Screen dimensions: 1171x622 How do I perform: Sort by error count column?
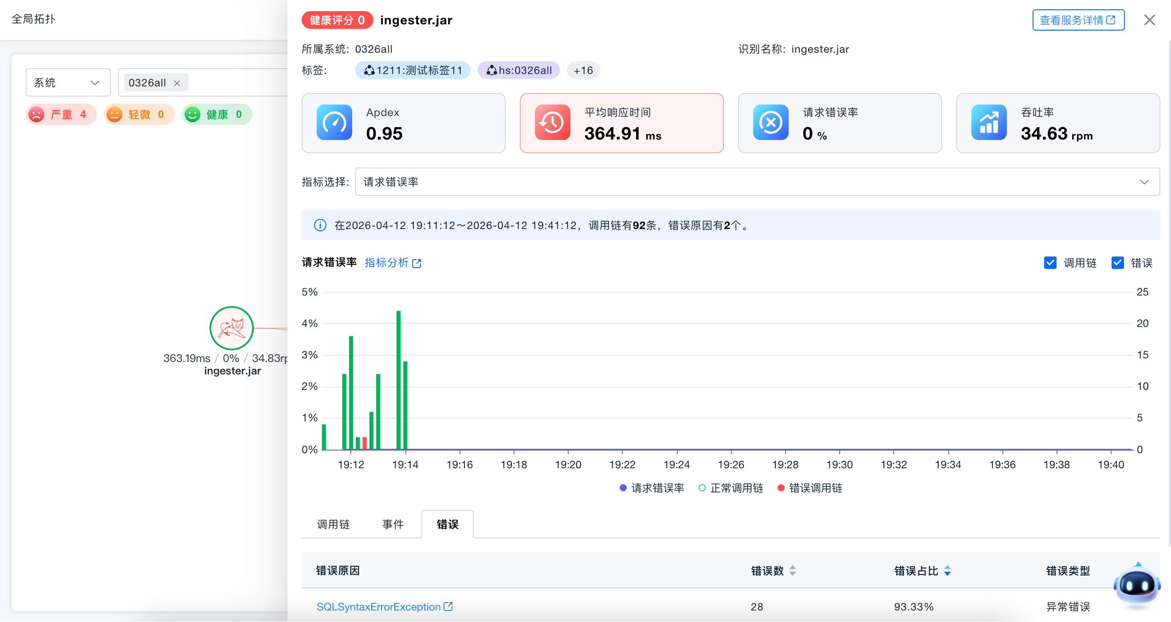pos(793,571)
